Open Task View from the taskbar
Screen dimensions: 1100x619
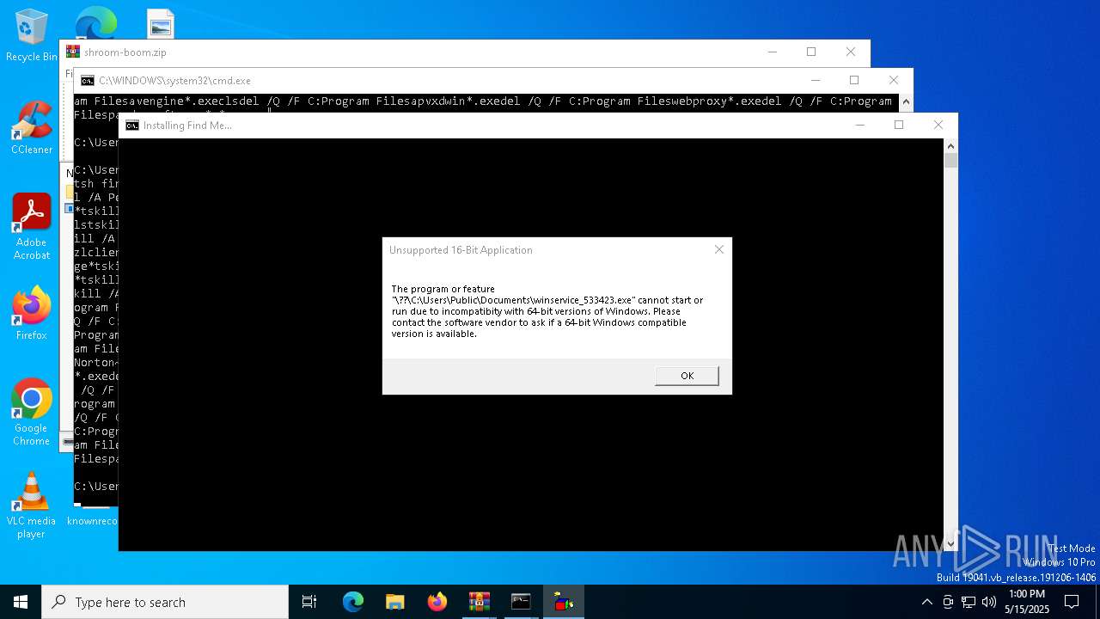pyautogui.click(x=309, y=602)
